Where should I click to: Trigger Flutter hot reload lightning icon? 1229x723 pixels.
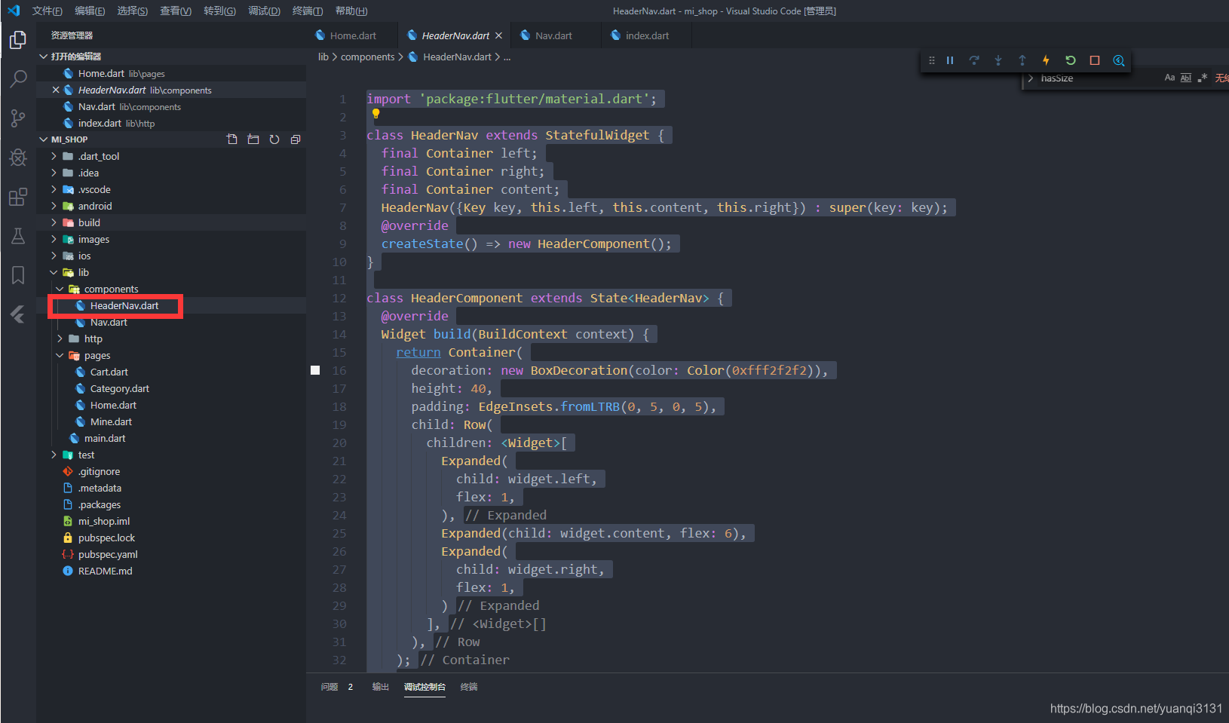(x=1046, y=60)
